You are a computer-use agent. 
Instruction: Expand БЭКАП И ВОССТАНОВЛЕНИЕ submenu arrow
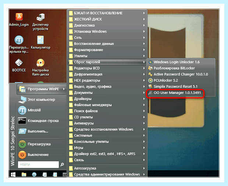144,13
